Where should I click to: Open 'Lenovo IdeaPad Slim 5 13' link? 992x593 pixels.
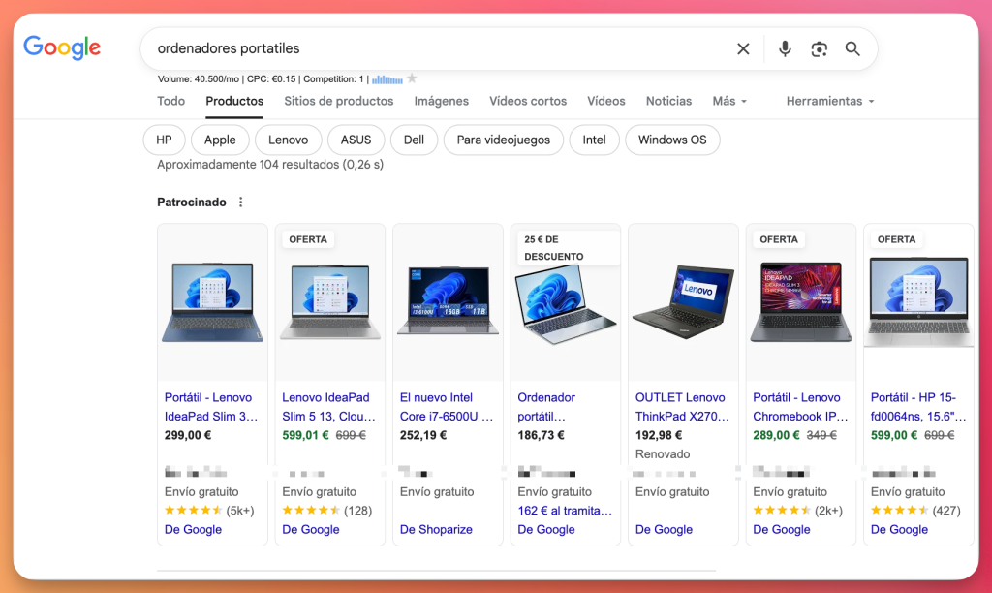(329, 407)
